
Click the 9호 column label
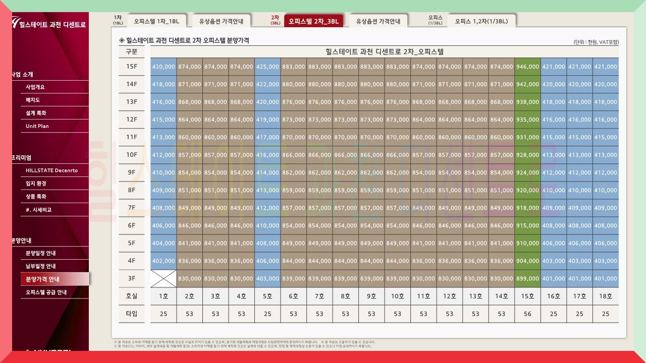pos(371,296)
